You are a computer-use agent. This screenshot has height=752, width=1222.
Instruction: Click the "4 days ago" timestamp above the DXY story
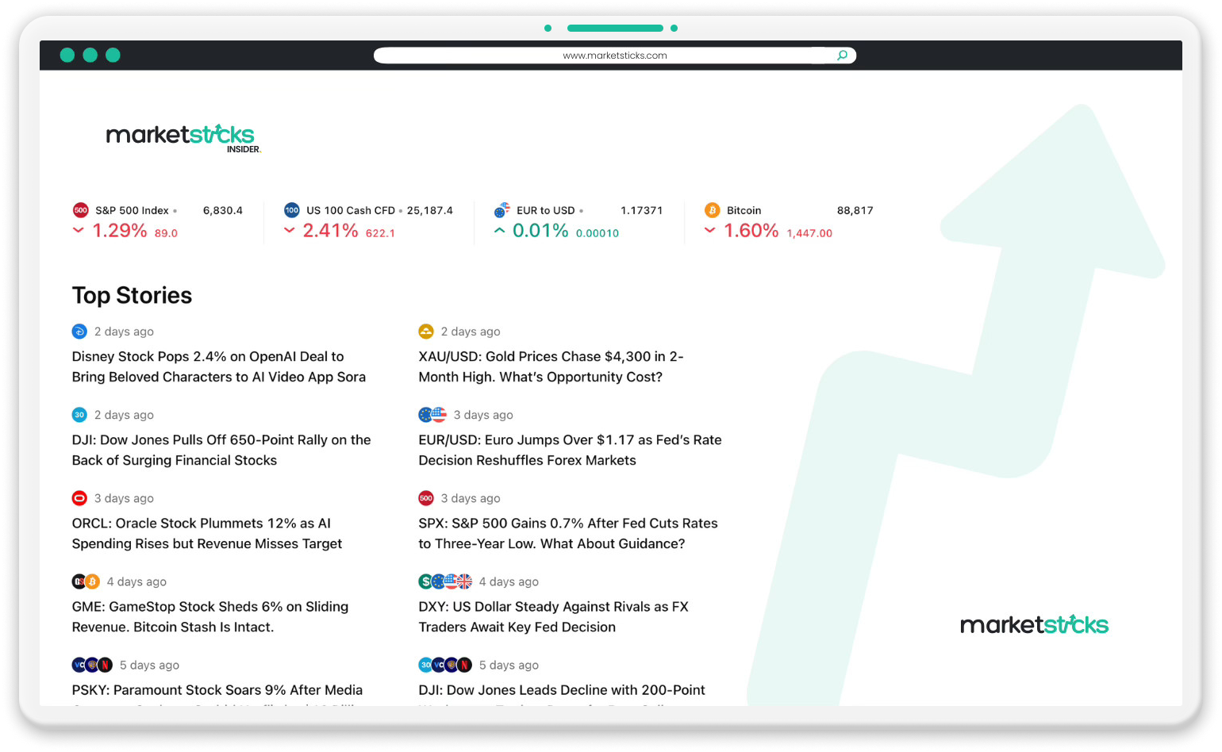pos(509,581)
